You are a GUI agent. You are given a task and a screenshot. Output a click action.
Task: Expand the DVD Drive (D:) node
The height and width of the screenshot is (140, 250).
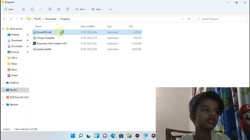pos(3,97)
